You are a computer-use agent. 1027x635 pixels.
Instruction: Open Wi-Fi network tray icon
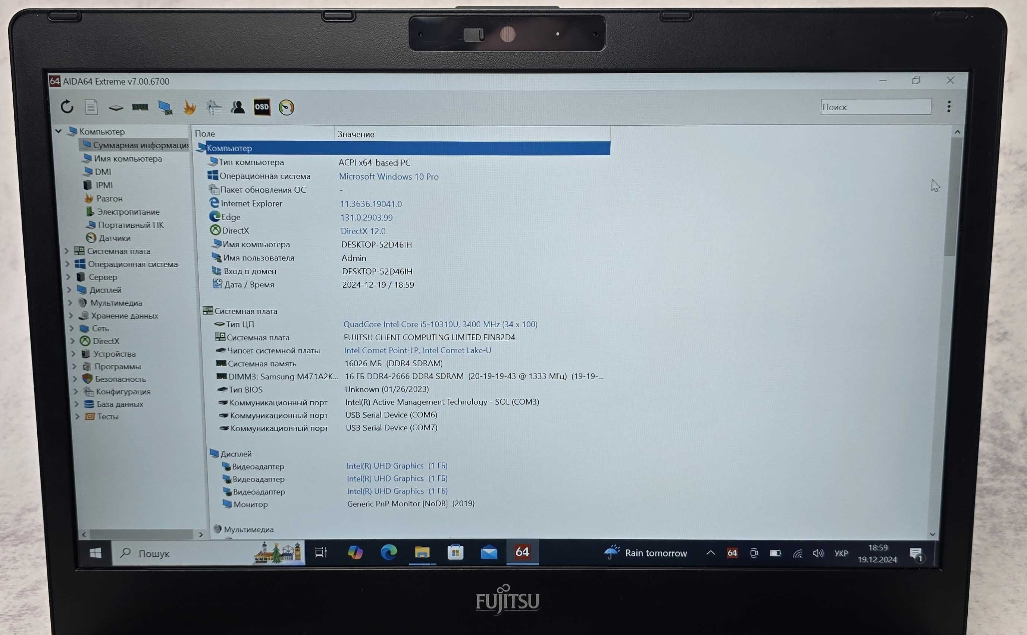[797, 554]
